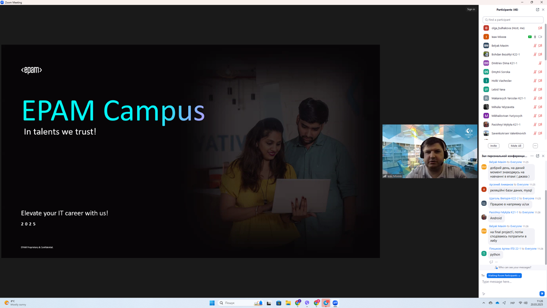Toggle the microphone icon for Іван Міхєєв

coord(535,37)
